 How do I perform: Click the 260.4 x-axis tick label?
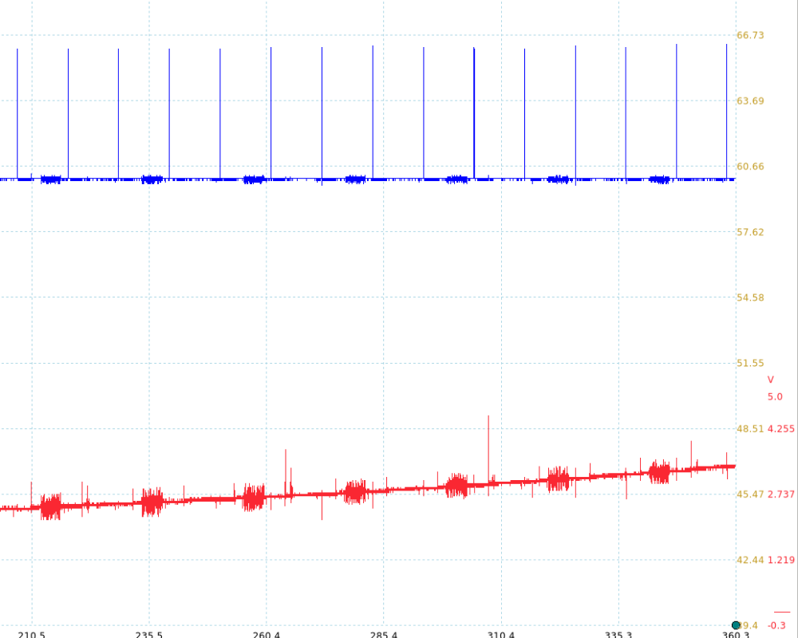(267, 635)
